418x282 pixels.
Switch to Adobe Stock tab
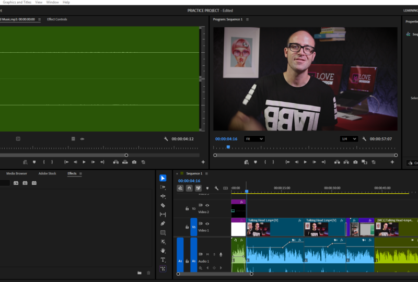coord(47,173)
